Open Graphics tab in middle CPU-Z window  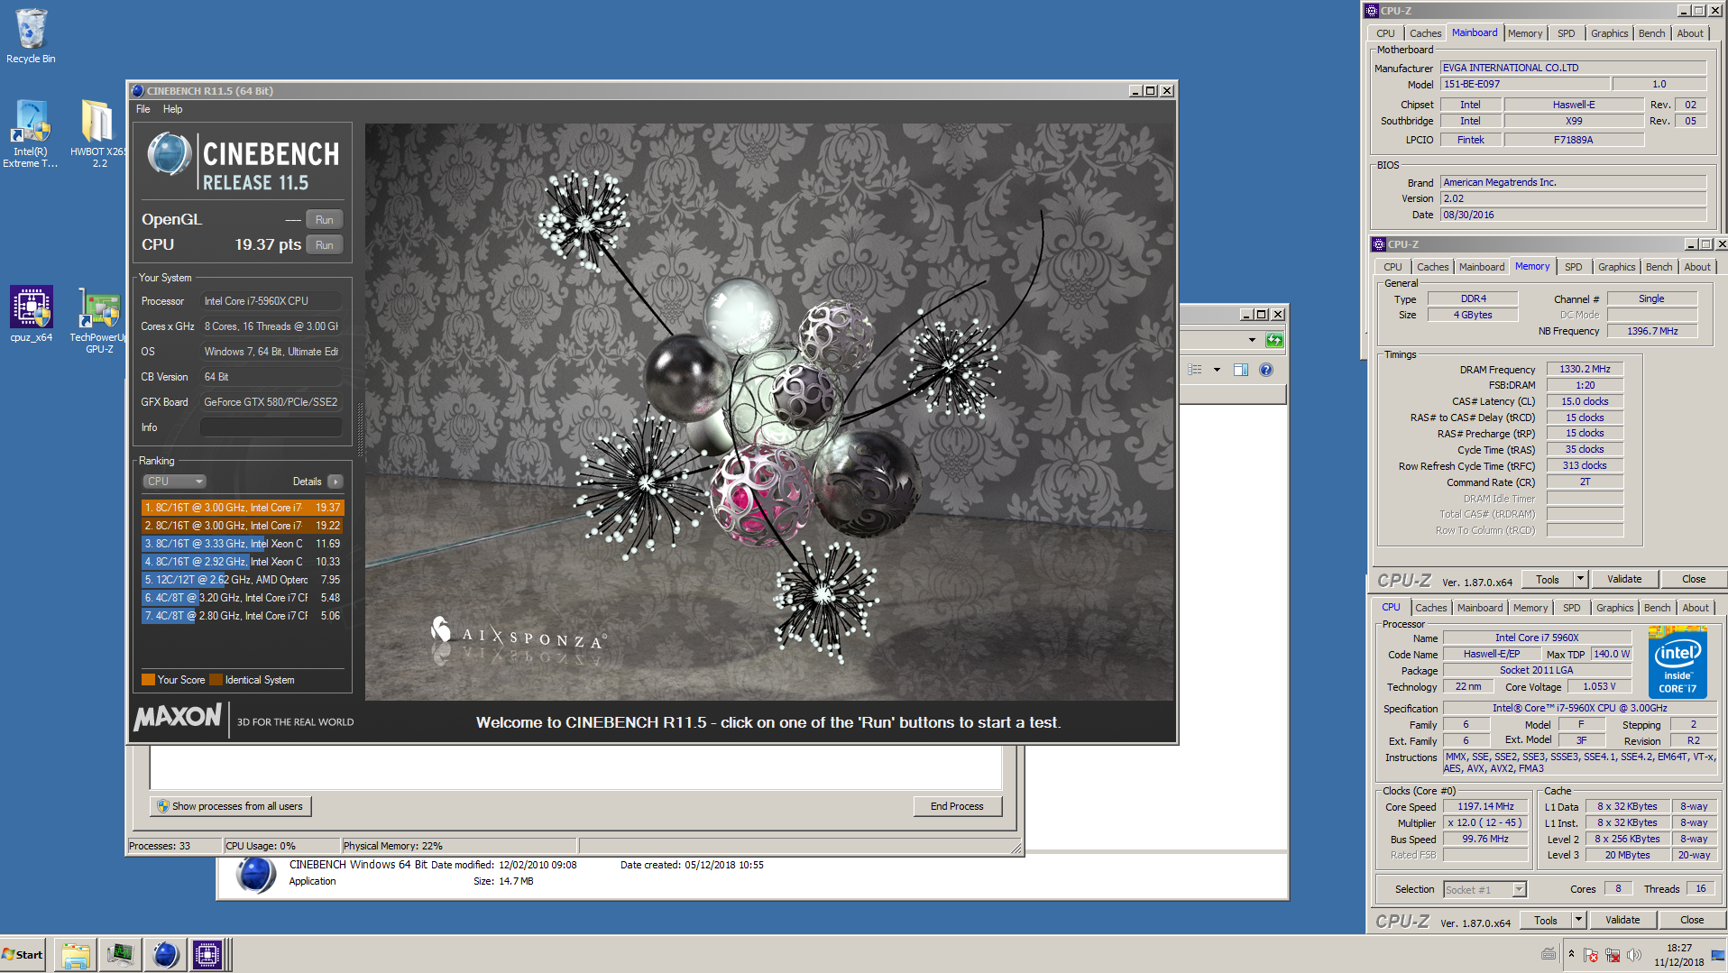(1616, 267)
